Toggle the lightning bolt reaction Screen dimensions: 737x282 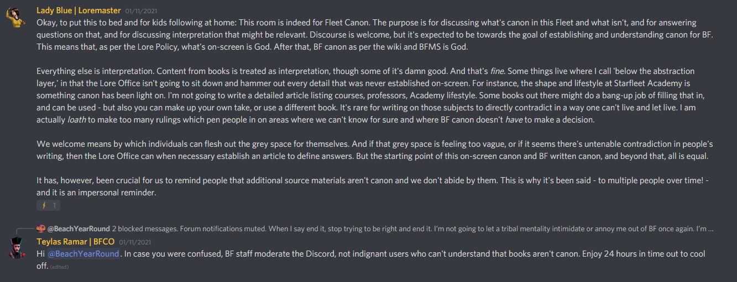click(43, 205)
